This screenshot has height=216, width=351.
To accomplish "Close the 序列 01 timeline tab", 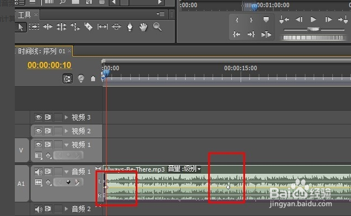I will coord(69,50).
